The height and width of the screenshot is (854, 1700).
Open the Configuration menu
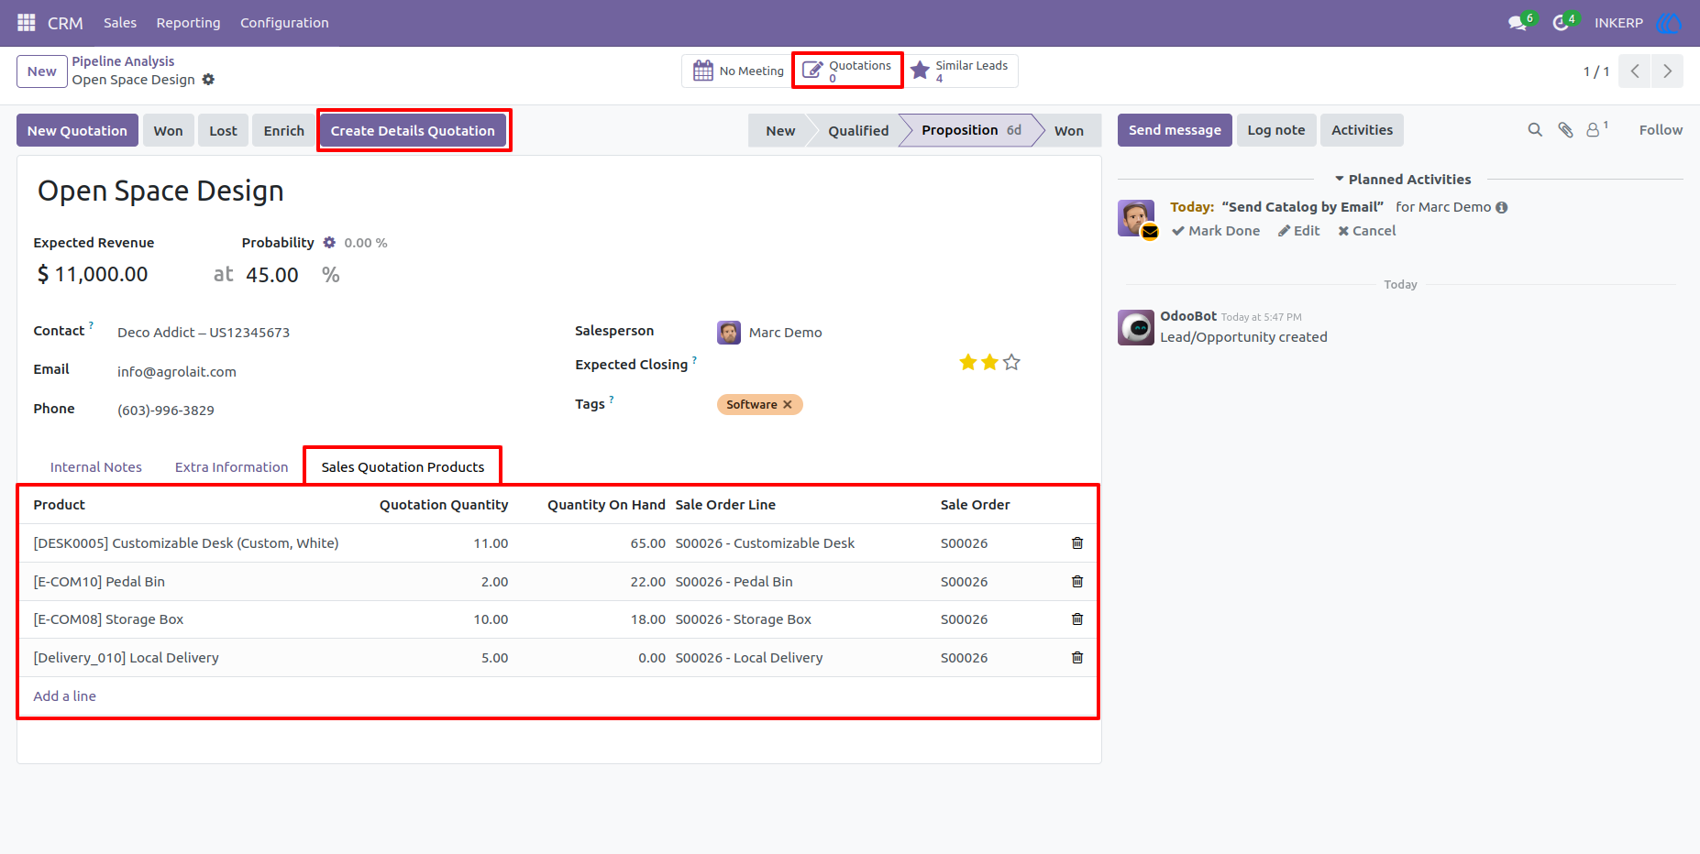[x=284, y=23]
